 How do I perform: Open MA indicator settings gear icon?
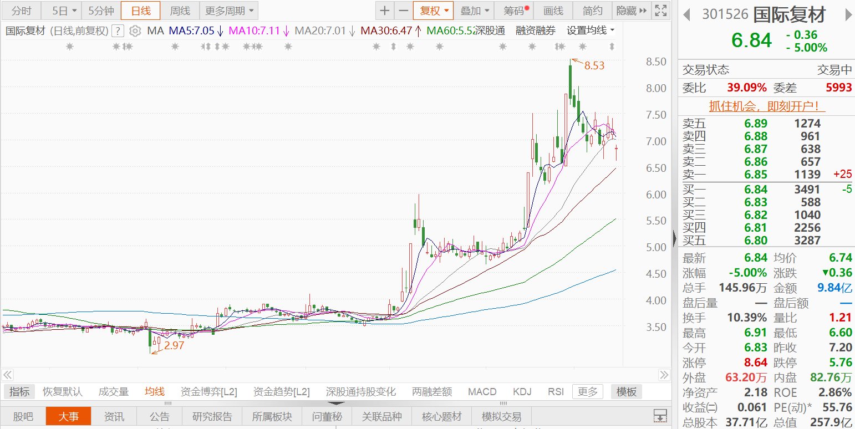135,31
